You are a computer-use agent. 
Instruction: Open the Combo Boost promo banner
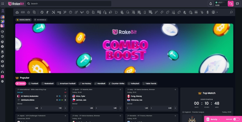[x=124, y=48]
